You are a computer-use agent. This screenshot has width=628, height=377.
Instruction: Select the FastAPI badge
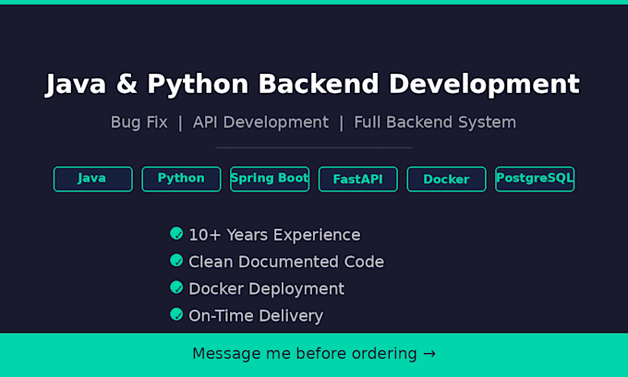[358, 179]
